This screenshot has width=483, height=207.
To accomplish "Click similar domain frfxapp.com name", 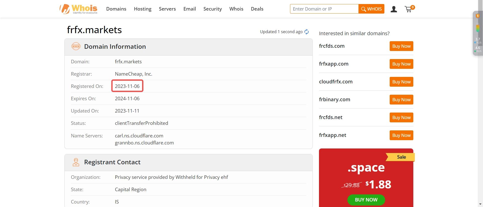I will (x=334, y=64).
